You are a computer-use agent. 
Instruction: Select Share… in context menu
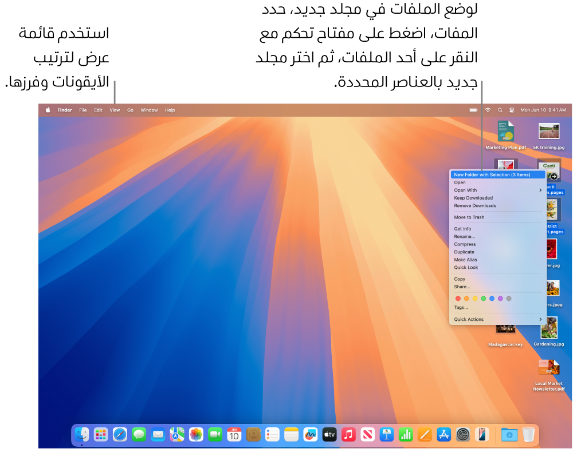[x=498, y=287]
